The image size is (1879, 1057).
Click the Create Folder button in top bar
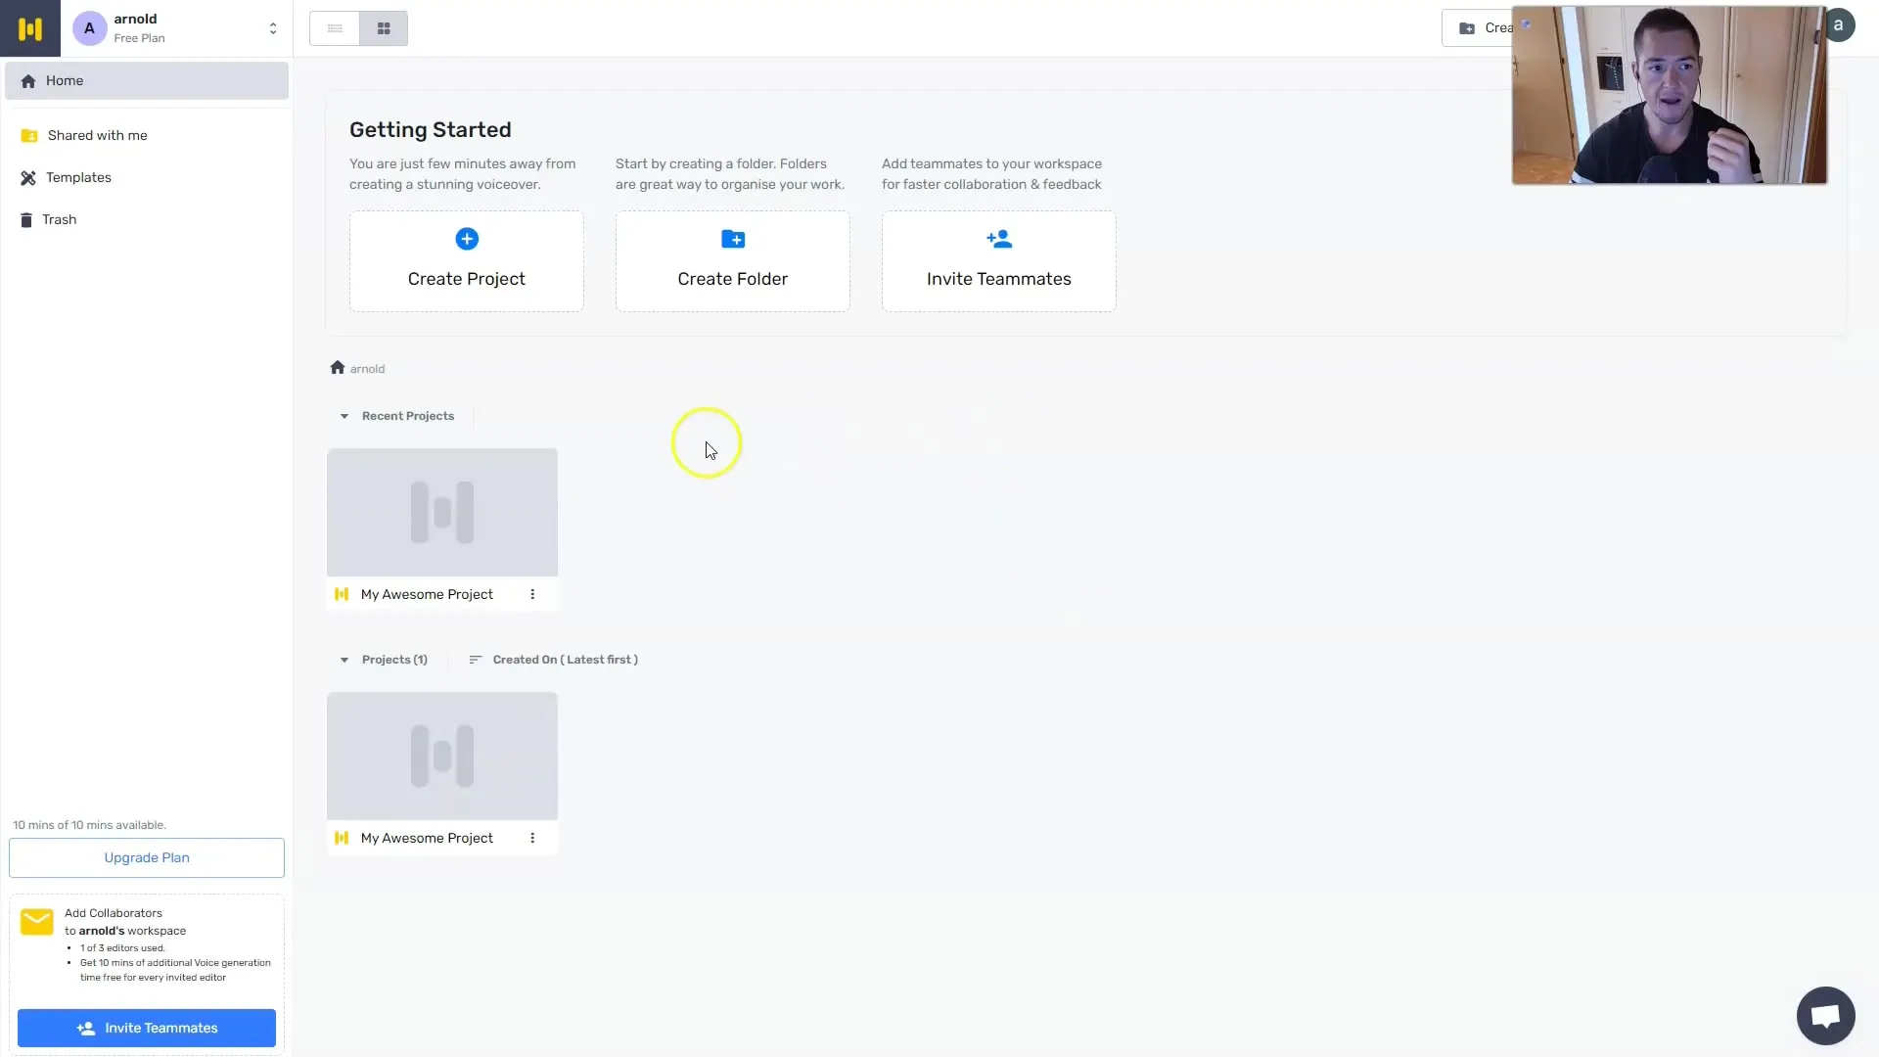pyautogui.click(x=1478, y=28)
